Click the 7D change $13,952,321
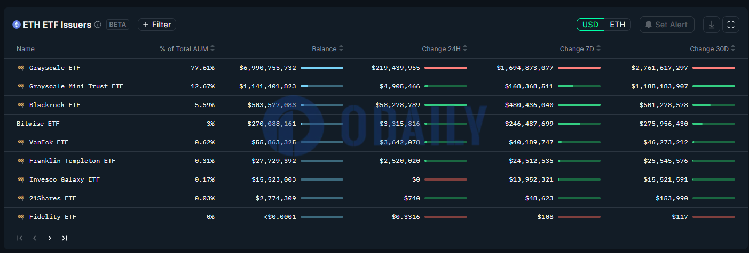Image resolution: width=749 pixels, height=253 pixels. click(532, 179)
